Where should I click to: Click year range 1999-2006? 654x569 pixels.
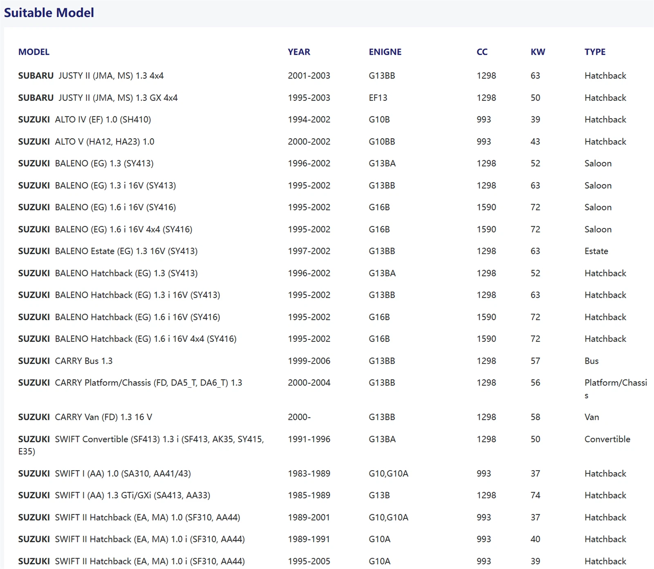(x=309, y=361)
